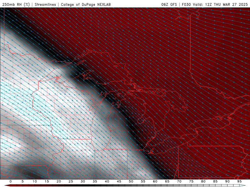Click the colorbar tick label "15"

point(47,181)
